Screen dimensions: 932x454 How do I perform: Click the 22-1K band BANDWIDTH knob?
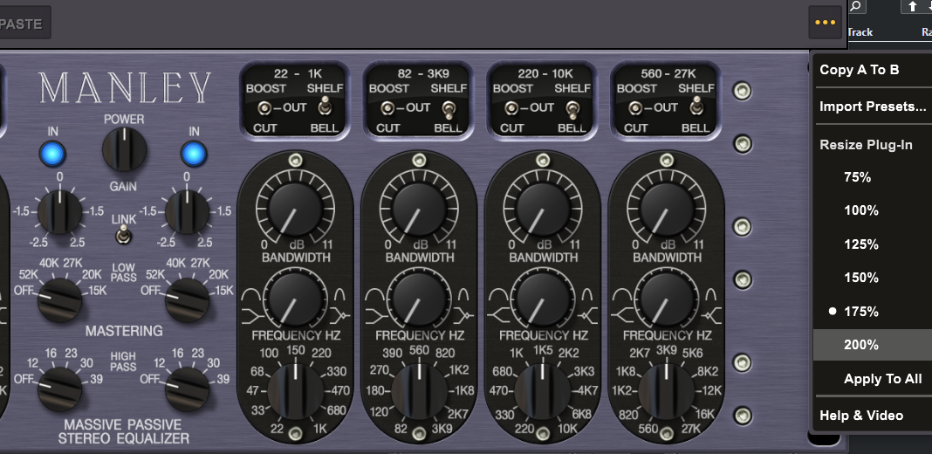tap(296, 298)
